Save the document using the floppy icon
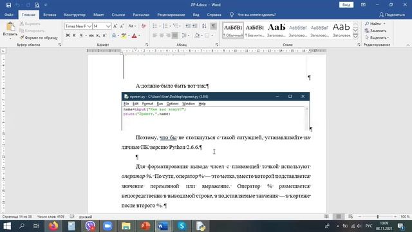This screenshot has height=232, width=412. click(8, 5)
